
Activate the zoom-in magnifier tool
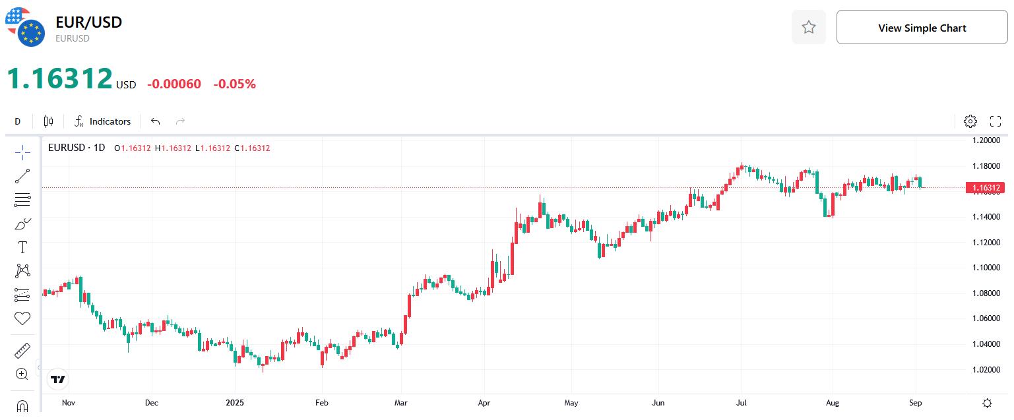click(x=22, y=373)
